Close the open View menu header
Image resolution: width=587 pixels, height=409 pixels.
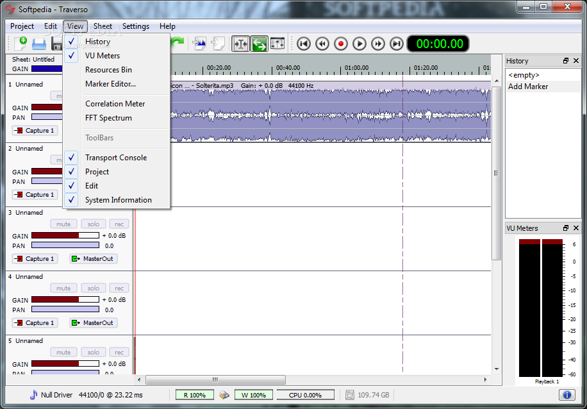(75, 26)
